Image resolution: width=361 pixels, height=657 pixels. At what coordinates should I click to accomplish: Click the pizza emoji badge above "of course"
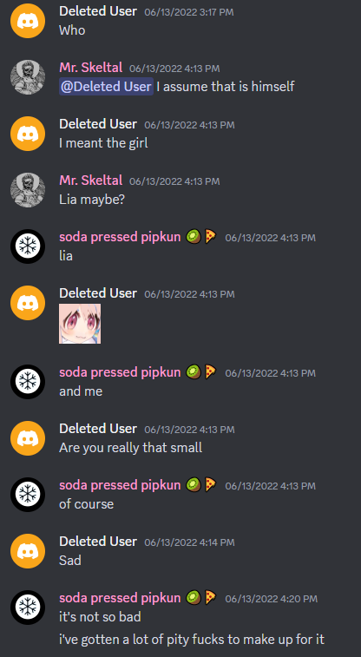210,485
